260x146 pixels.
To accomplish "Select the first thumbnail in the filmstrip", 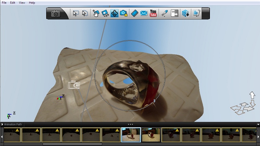I will coord(12,135).
